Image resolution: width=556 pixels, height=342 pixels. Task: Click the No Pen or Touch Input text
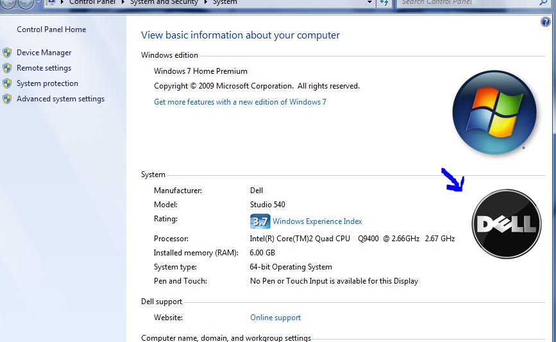[334, 281]
